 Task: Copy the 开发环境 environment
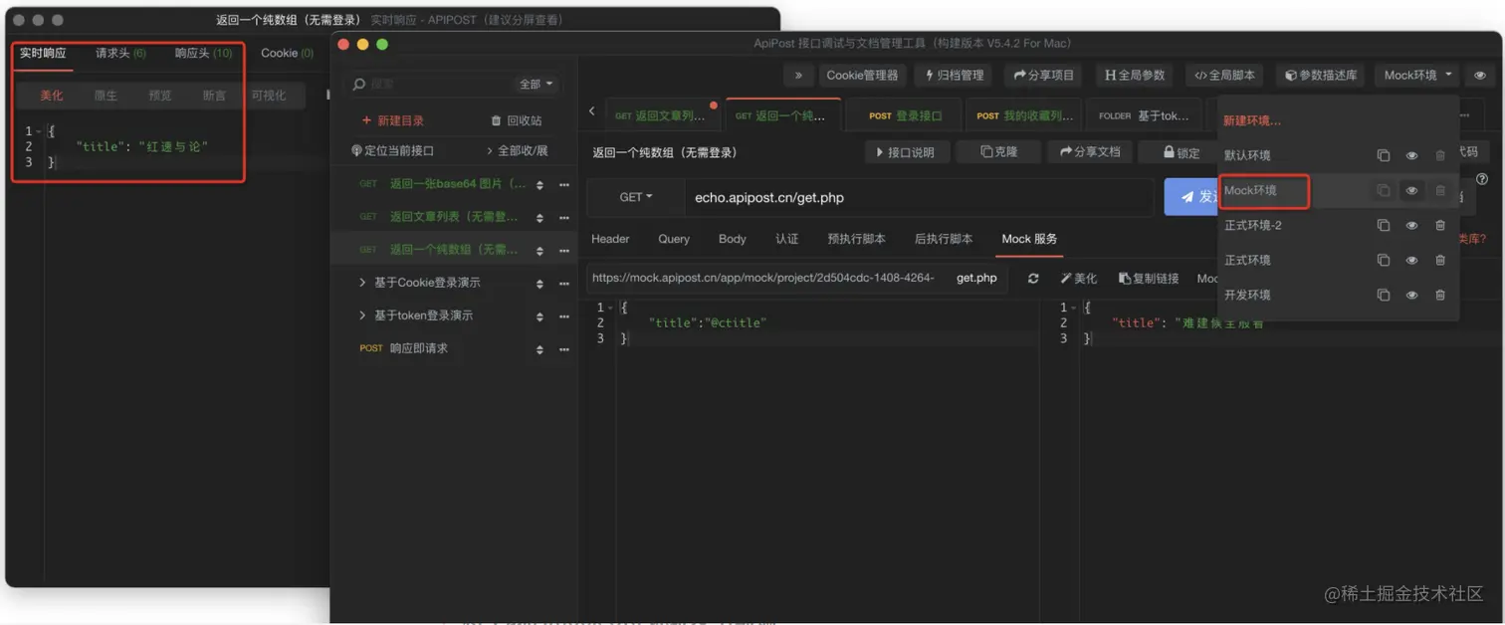1383,295
